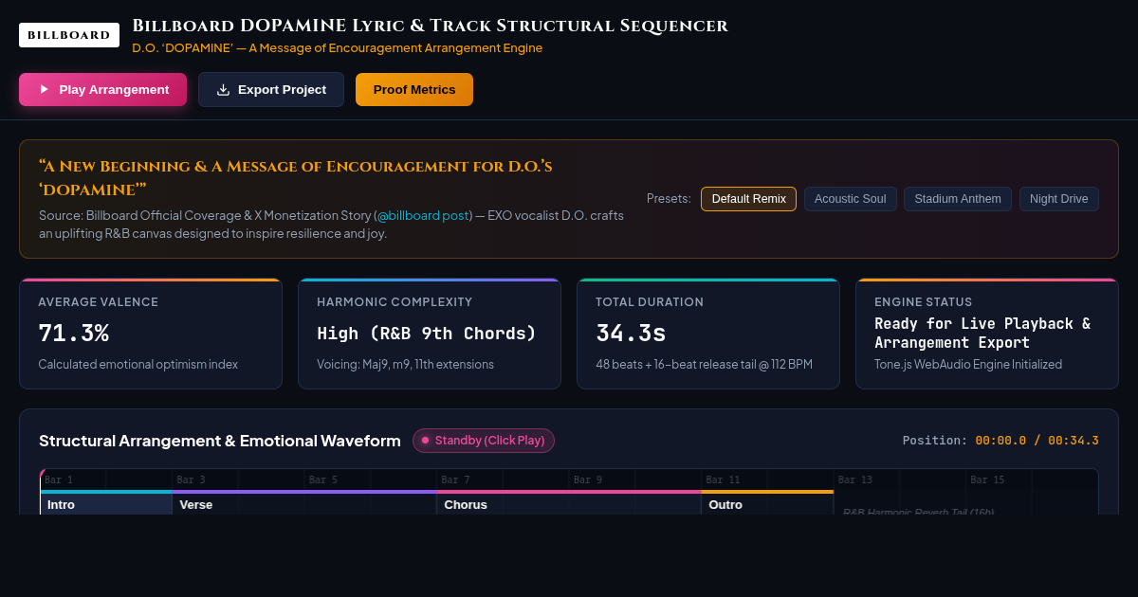Click Calculated emotional optimism index text
The height and width of the screenshot is (597, 1138).
pos(138,364)
